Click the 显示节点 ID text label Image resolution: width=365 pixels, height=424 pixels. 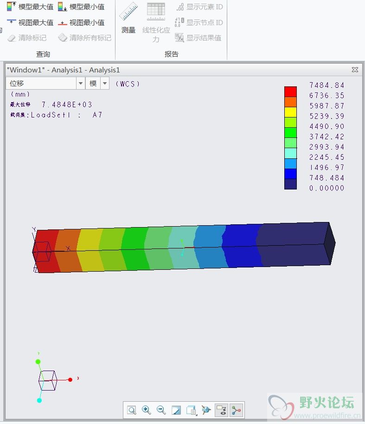click(205, 22)
